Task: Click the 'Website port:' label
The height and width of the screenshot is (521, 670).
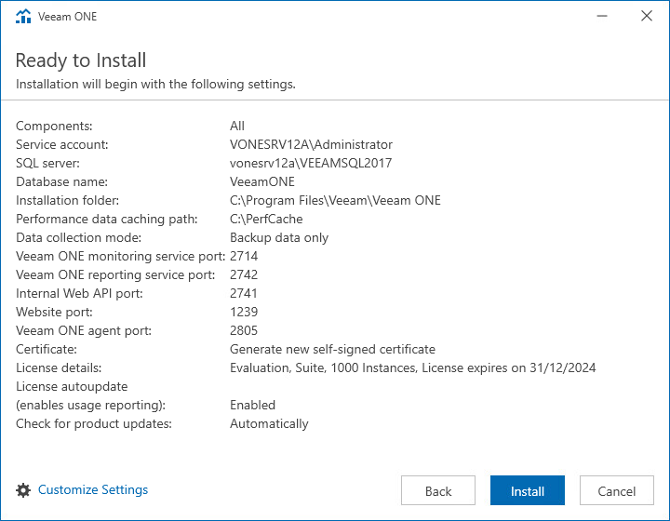Action: pyautogui.click(x=54, y=313)
